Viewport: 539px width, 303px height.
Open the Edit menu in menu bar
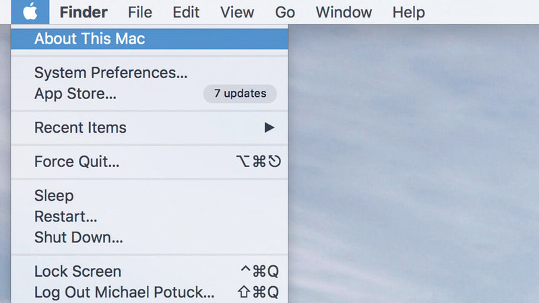[186, 12]
